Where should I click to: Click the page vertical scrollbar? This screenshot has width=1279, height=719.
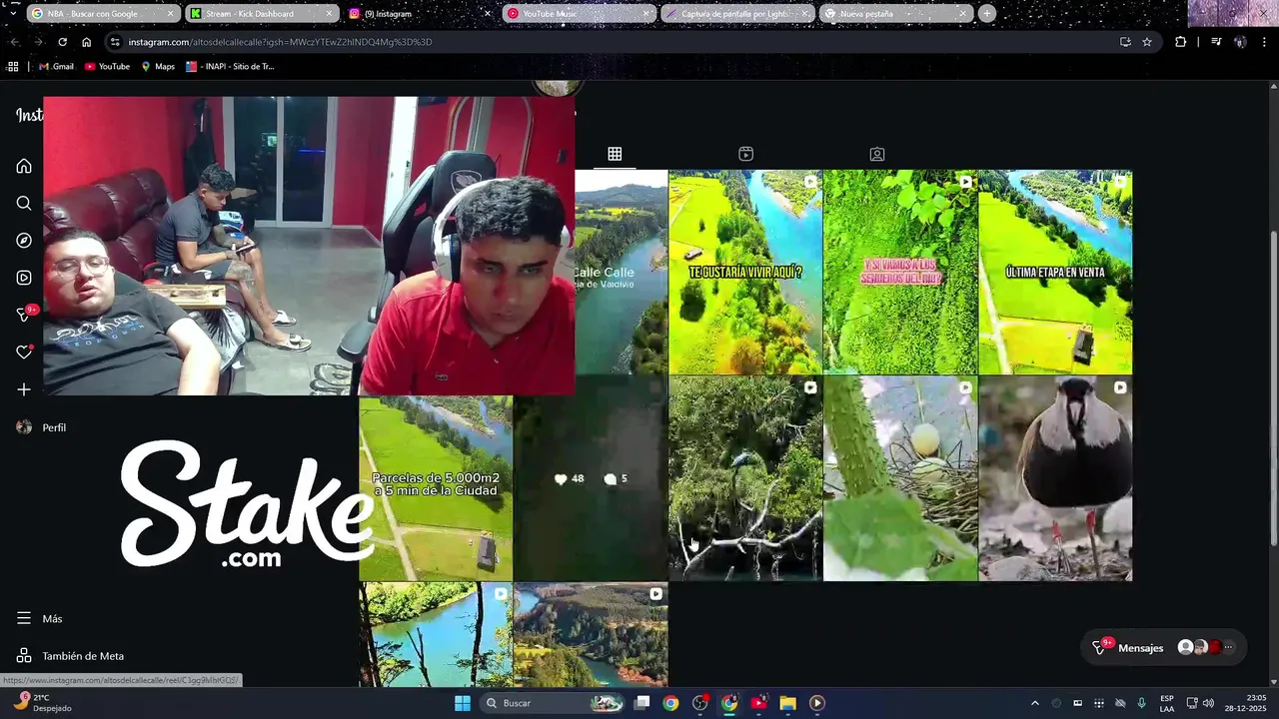pos(1273,387)
